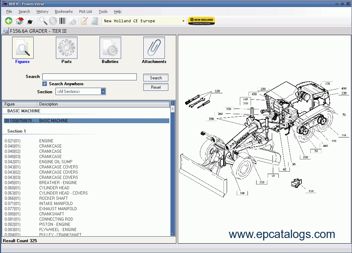Open the Help menu
Screen dimensions: 352x253
(x=117, y=11)
